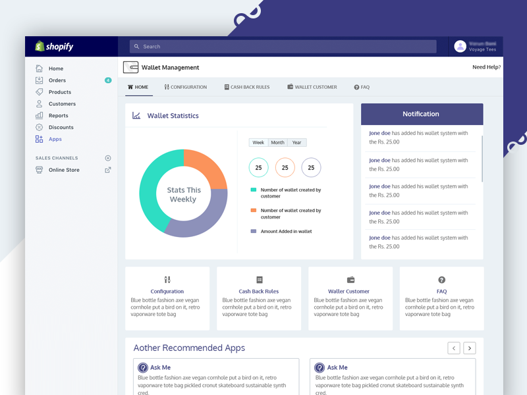The height and width of the screenshot is (395, 527).
Task: Click the Wallet Statistics chart icon
Action: pyautogui.click(x=136, y=116)
